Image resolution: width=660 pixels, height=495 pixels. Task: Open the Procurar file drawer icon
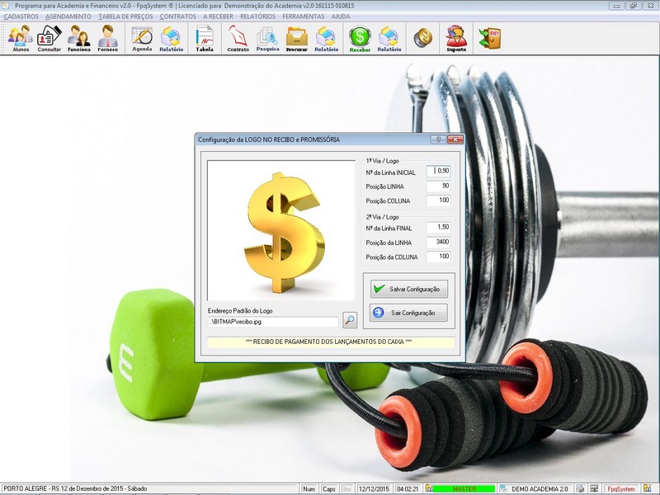[297, 39]
